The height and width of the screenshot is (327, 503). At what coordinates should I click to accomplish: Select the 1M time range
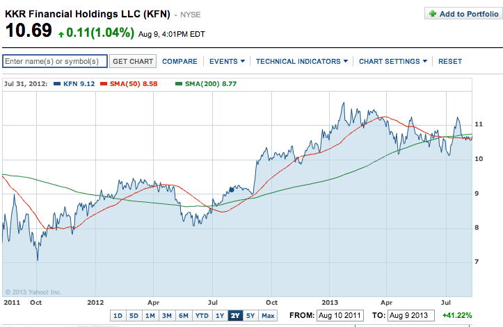150,316
